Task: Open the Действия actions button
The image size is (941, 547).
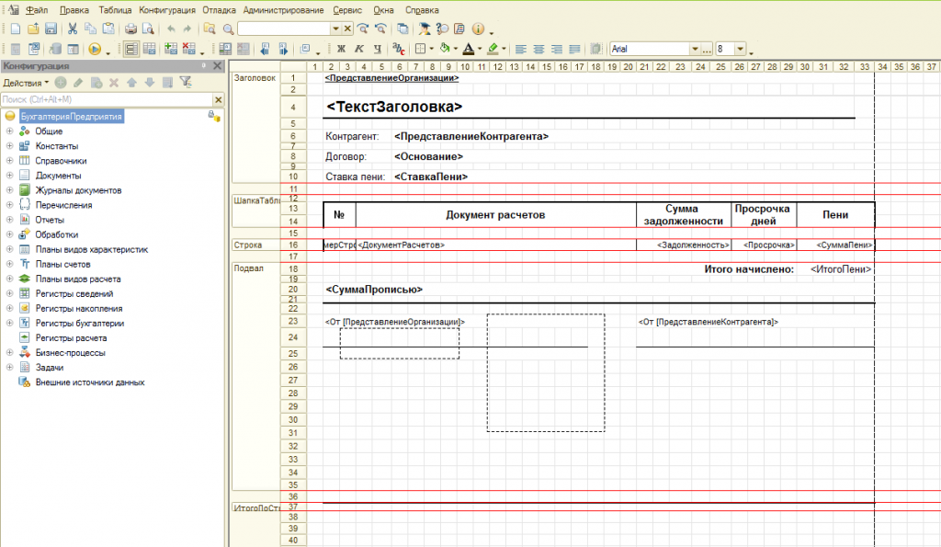Action: (x=25, y=83)
